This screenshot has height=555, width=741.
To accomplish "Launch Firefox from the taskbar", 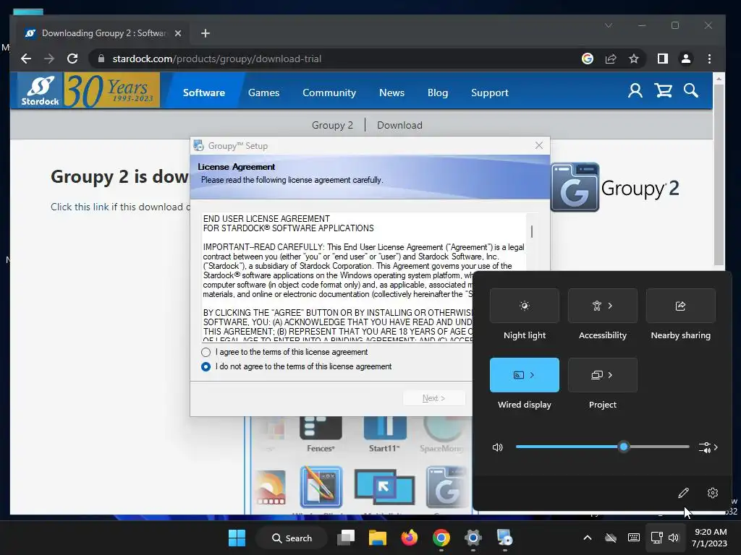I will click(410, 538).
